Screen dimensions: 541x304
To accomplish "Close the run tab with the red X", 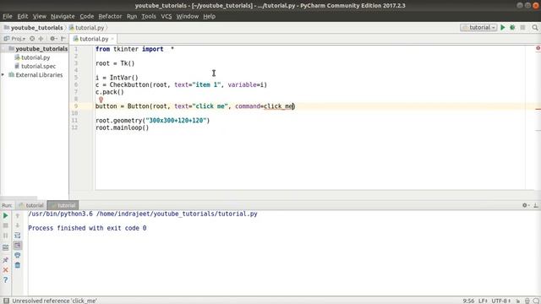I will click(x=6, y=270).
